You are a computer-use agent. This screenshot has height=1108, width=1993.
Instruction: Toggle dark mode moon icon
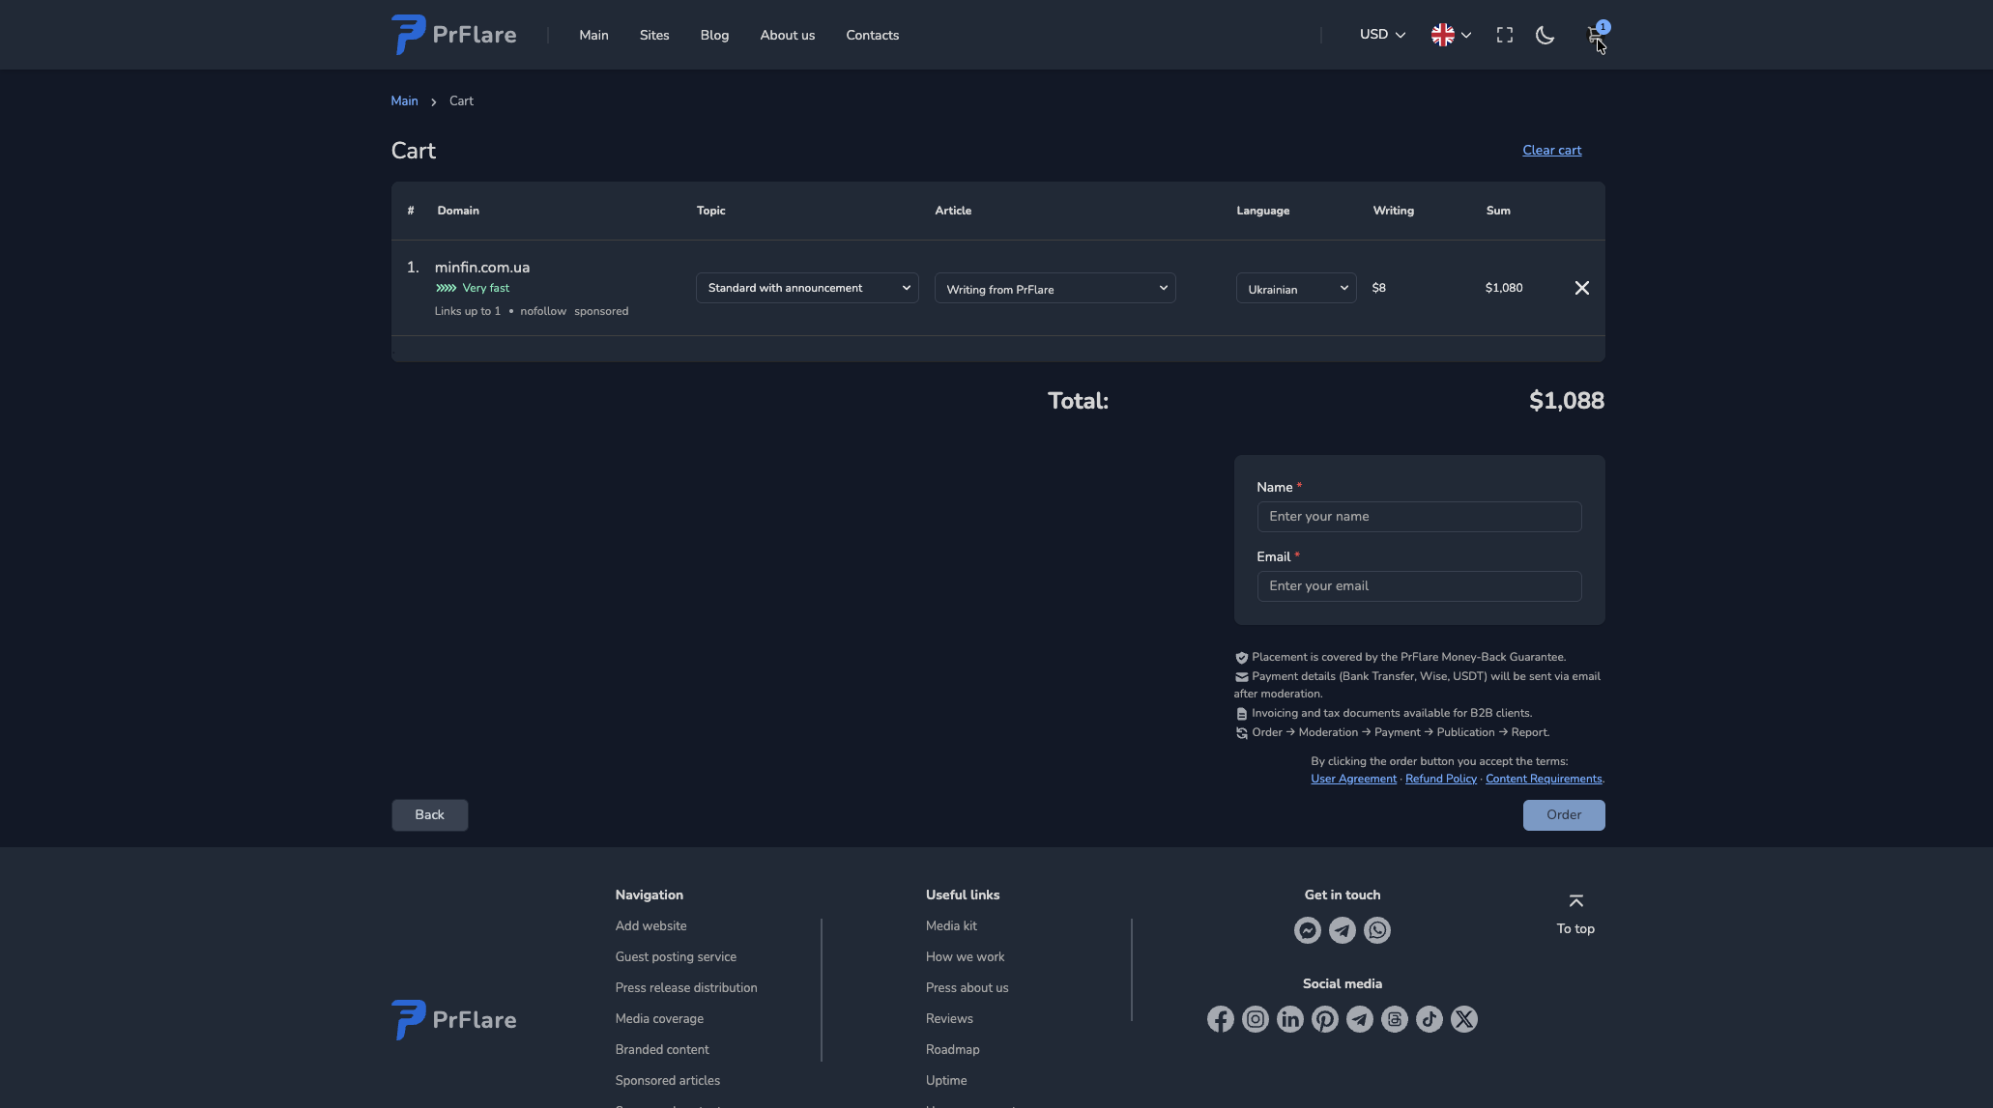(x=1545, y=36)
